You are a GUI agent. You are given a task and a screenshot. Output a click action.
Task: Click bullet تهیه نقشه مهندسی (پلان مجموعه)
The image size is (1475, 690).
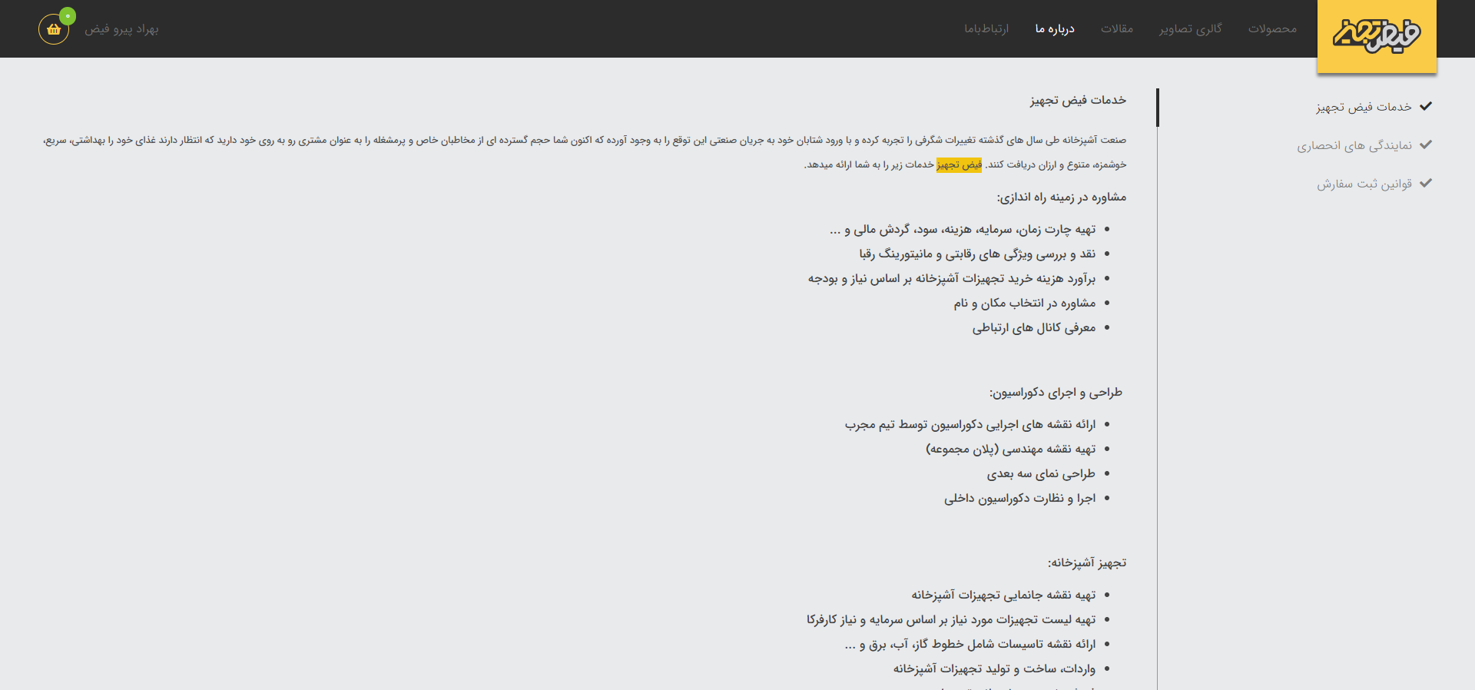1011,449
